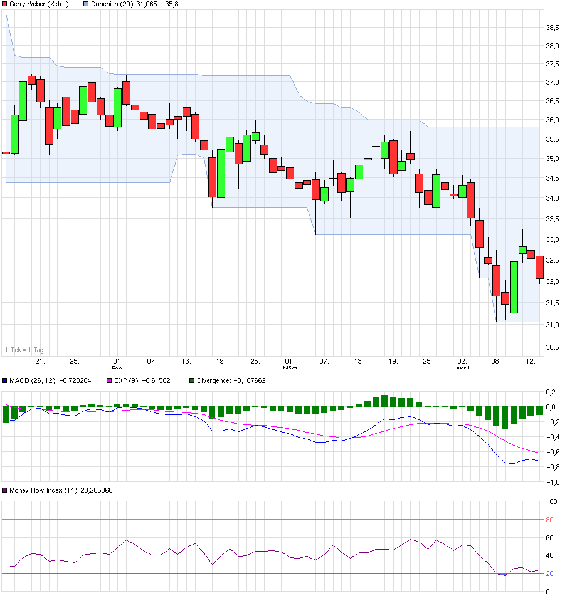Select the Gerry Weber (Xetra) legend label
The height and width of the screenshot is (598, 572).
[39, 4]
